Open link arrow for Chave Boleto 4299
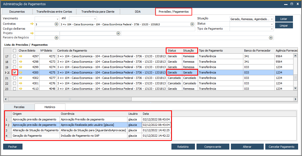 [21, 67]
